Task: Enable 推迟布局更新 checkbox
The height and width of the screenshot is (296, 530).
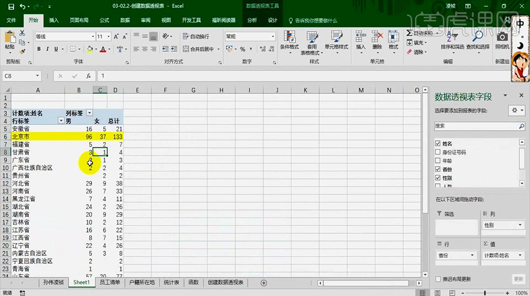Action: click(x=438, y=279)
